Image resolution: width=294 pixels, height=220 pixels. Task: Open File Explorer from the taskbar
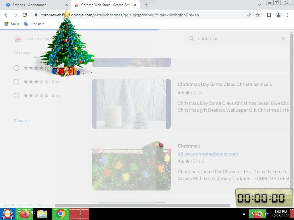pos(42,214)
